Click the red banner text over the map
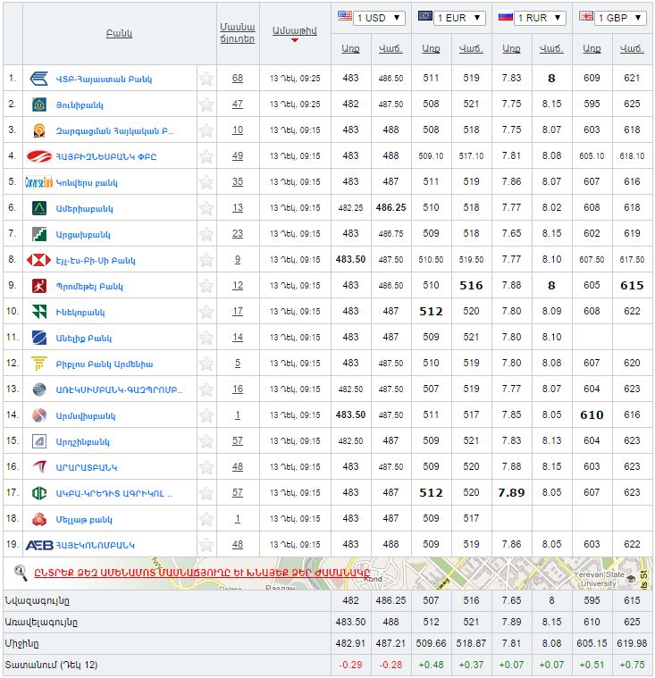Image resolution: width=655 pixels, height=678 pixels. [x=202, y=573]
